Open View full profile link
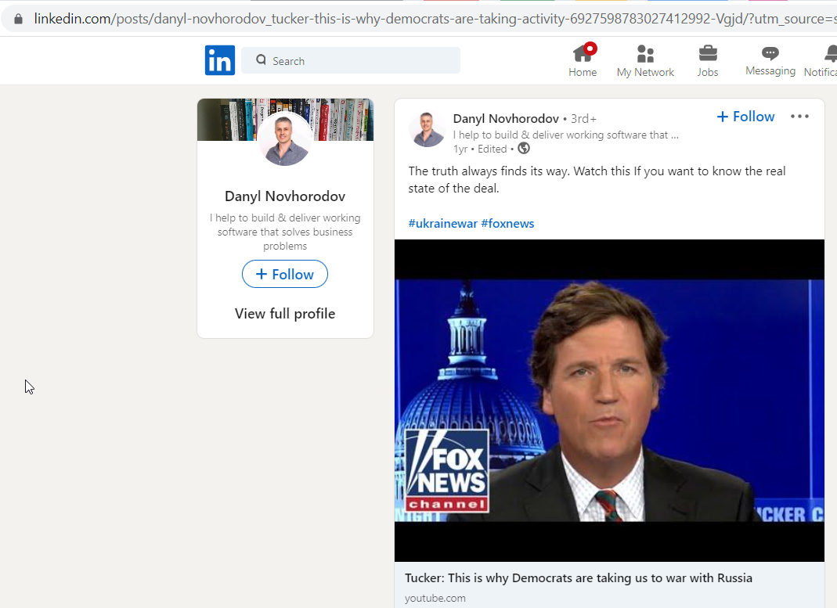This screenshot has width=837, height=608. coord(285,314)
